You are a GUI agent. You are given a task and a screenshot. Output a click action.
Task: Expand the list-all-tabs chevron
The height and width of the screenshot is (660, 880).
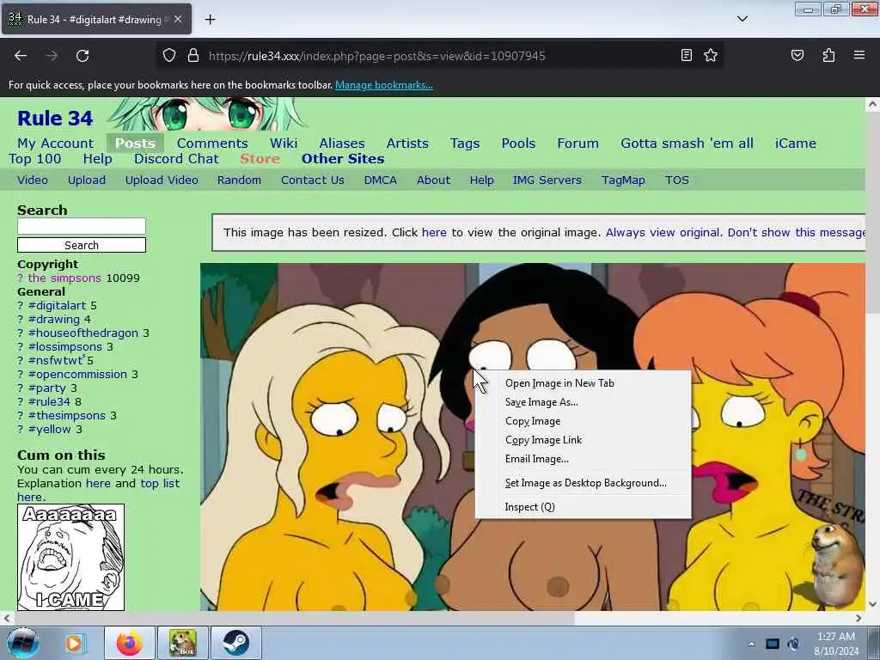(x=742, y=19)
